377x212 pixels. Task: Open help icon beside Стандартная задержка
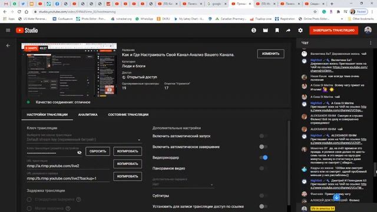pos(78,200)
